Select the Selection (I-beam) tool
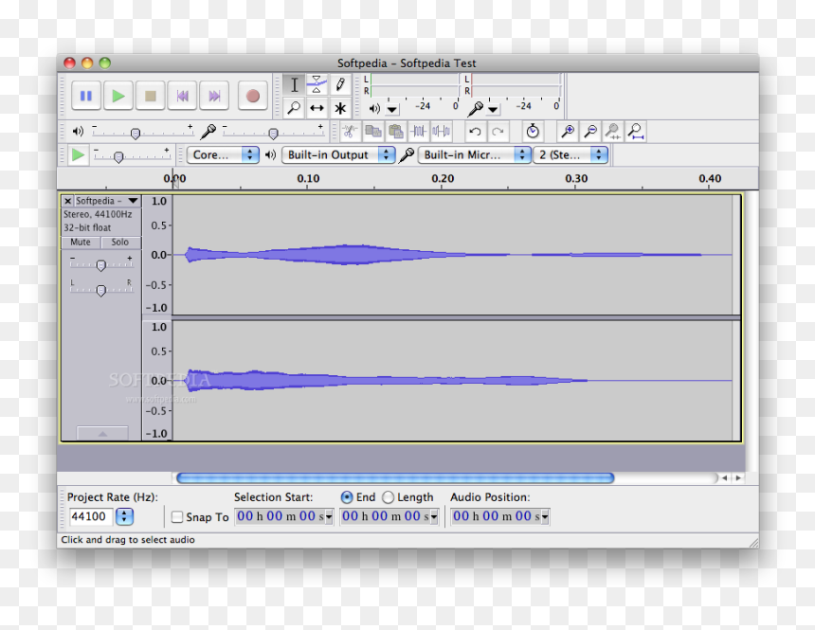The width and height of the screenshot is (815, 630). [x=294, y=84]
